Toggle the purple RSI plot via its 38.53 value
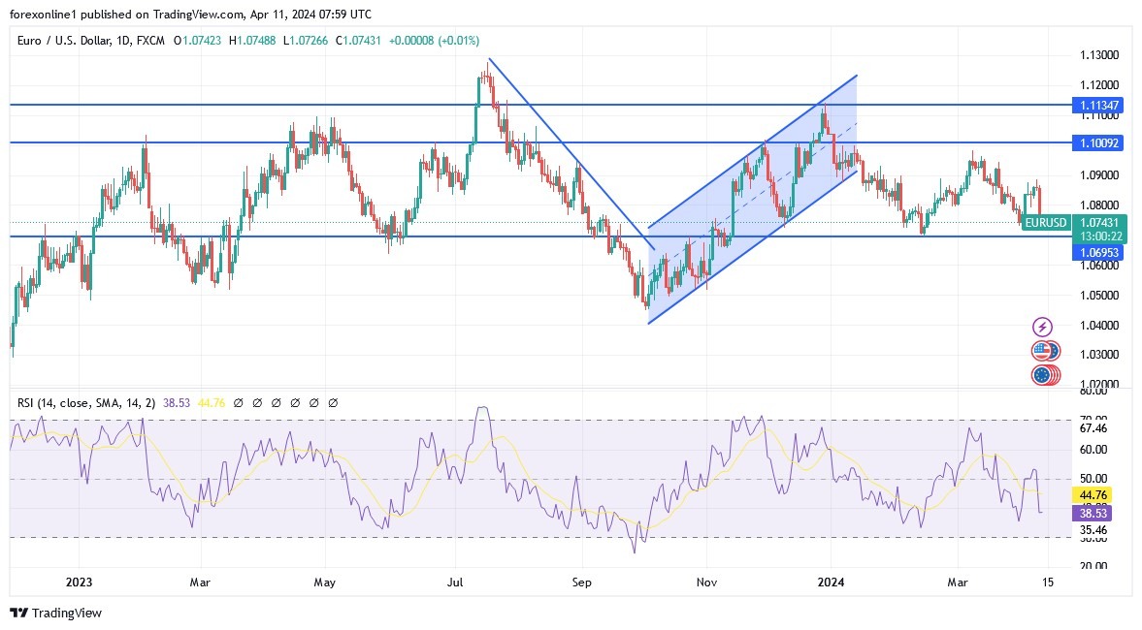The width and height of the screenshot is (1142, 630). 178,401
